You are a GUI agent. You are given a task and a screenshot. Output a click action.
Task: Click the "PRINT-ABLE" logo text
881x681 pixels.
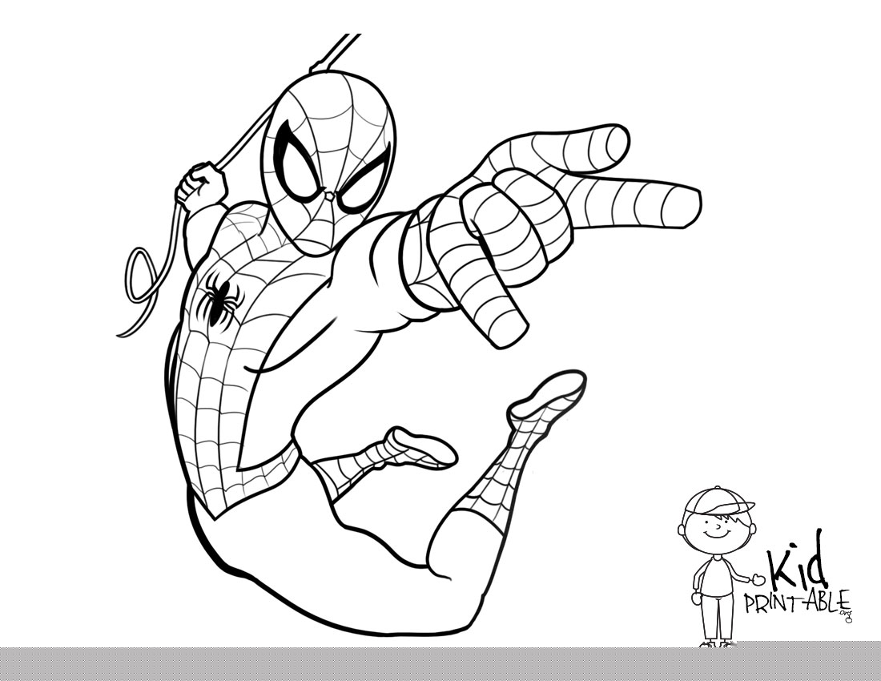[x=796, y=601]
